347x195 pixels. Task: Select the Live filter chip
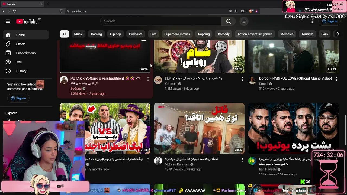pos(153,34)
